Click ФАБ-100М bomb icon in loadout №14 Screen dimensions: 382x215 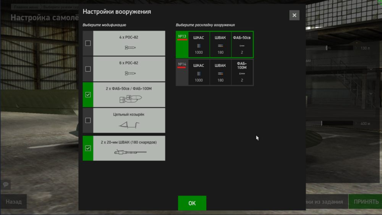[x=242, y=74]
